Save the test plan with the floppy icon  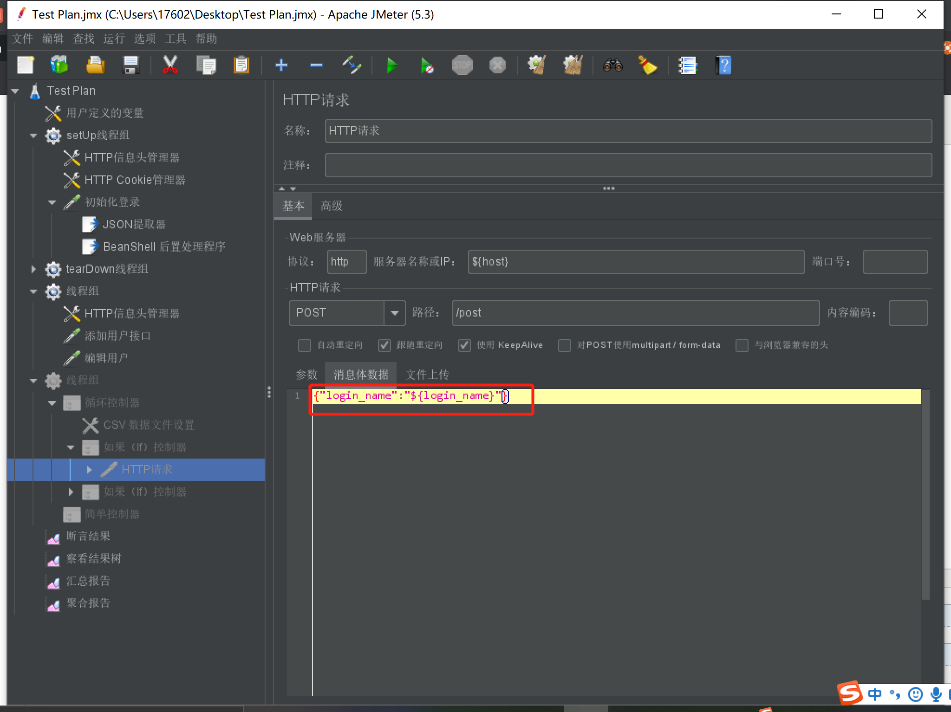(x=131, y=65)
